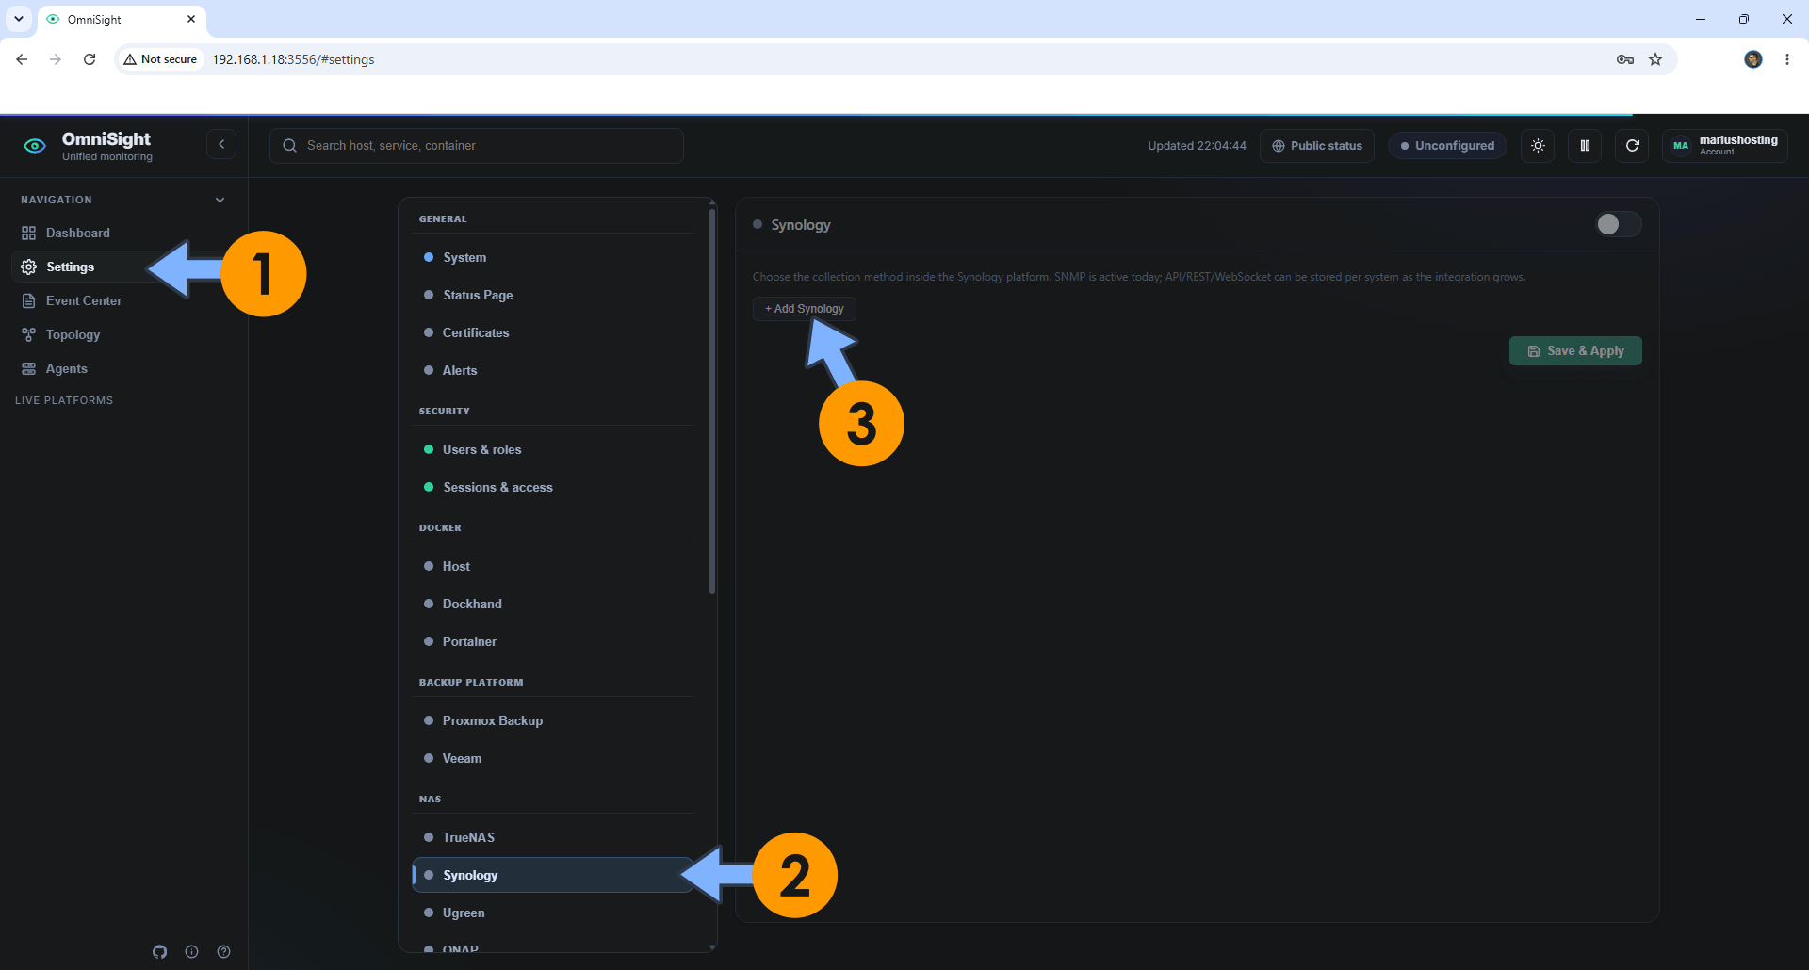This screenshot has width=1809, height=970.
Task: Select the Synology entry in the NAS list
Action: tap(553, 875)
